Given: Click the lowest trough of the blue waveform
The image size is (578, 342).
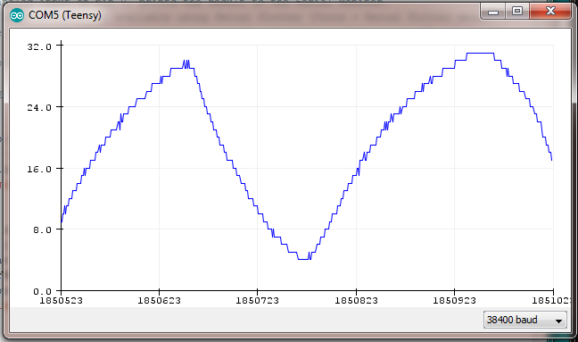Looking at the screenshot, I should click(303, 259).
